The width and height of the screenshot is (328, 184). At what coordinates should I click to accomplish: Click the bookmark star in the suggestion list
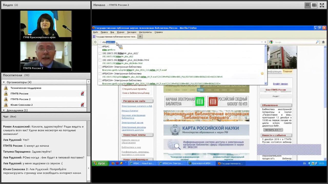[262, 74]
